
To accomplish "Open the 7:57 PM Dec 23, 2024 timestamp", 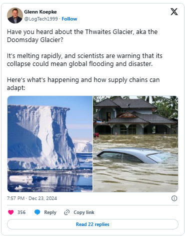I will [32, 198].
